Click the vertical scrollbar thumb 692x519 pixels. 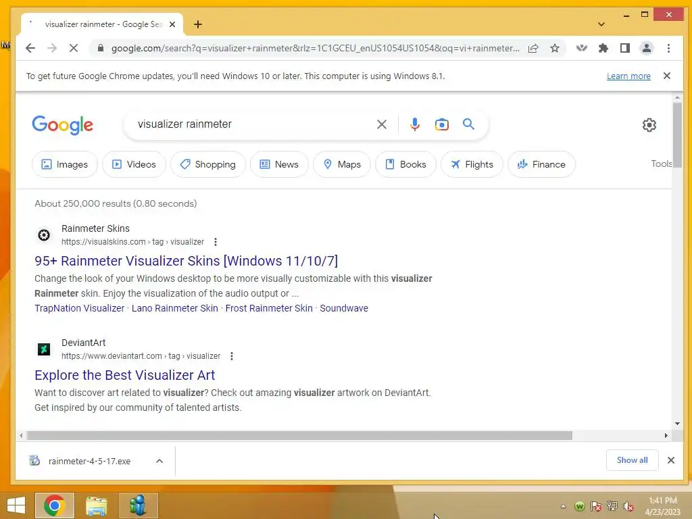click(677, 135)
